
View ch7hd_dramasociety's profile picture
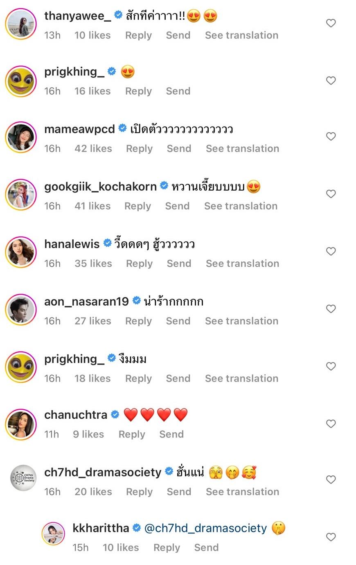(23, 478)
